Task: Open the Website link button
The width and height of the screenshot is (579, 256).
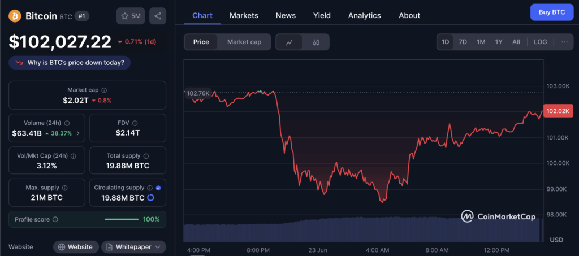Action: click(76, 247)
